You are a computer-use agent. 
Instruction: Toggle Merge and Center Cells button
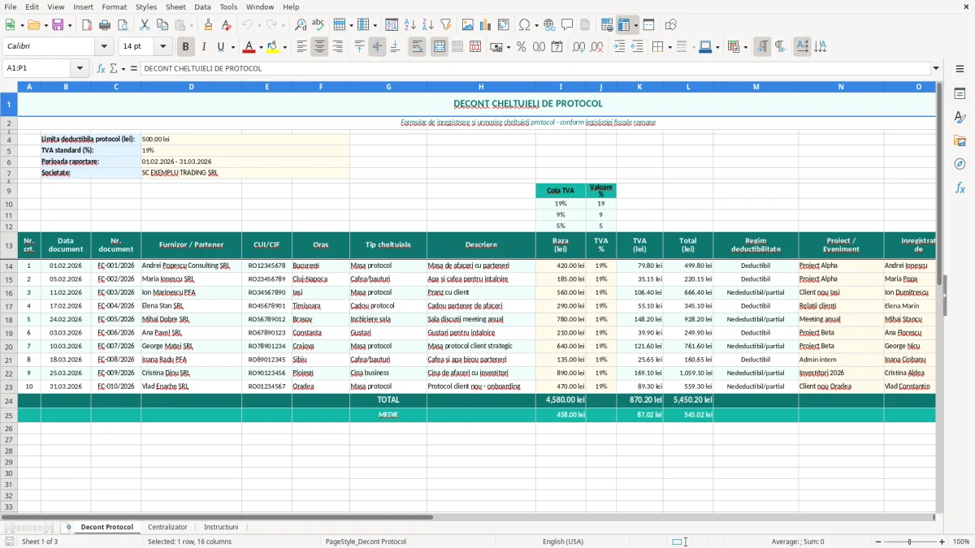pos(440,47)
